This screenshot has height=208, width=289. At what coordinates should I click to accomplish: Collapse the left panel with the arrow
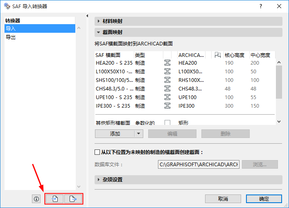tap(87, 16)
